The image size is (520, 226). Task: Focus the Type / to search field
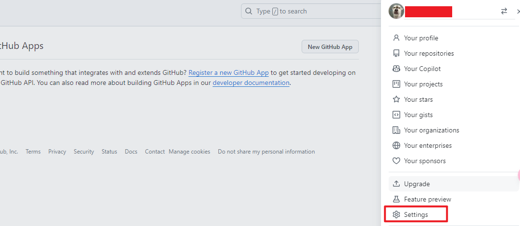[313, 11]
